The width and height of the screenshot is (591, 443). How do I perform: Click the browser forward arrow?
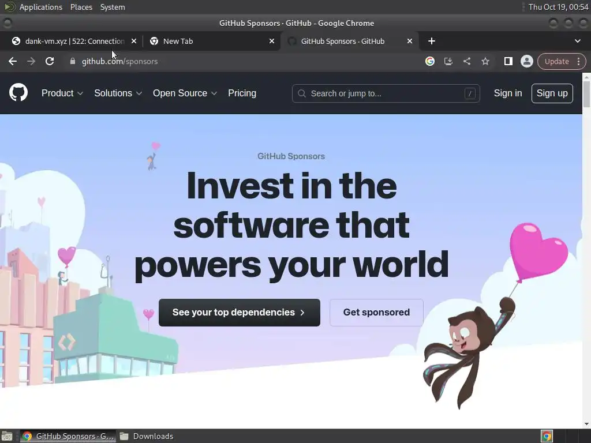(31, 61)
